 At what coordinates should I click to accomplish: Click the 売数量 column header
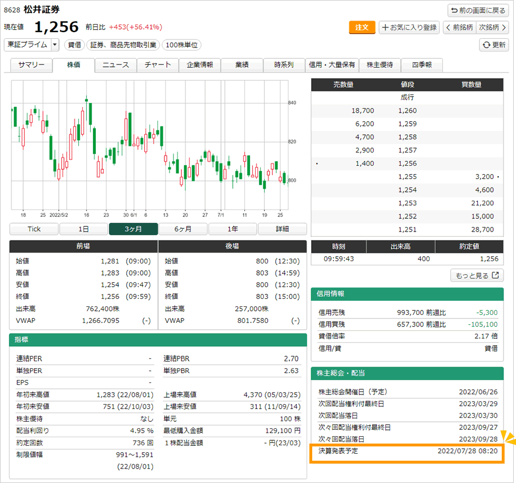click(343, 85)
